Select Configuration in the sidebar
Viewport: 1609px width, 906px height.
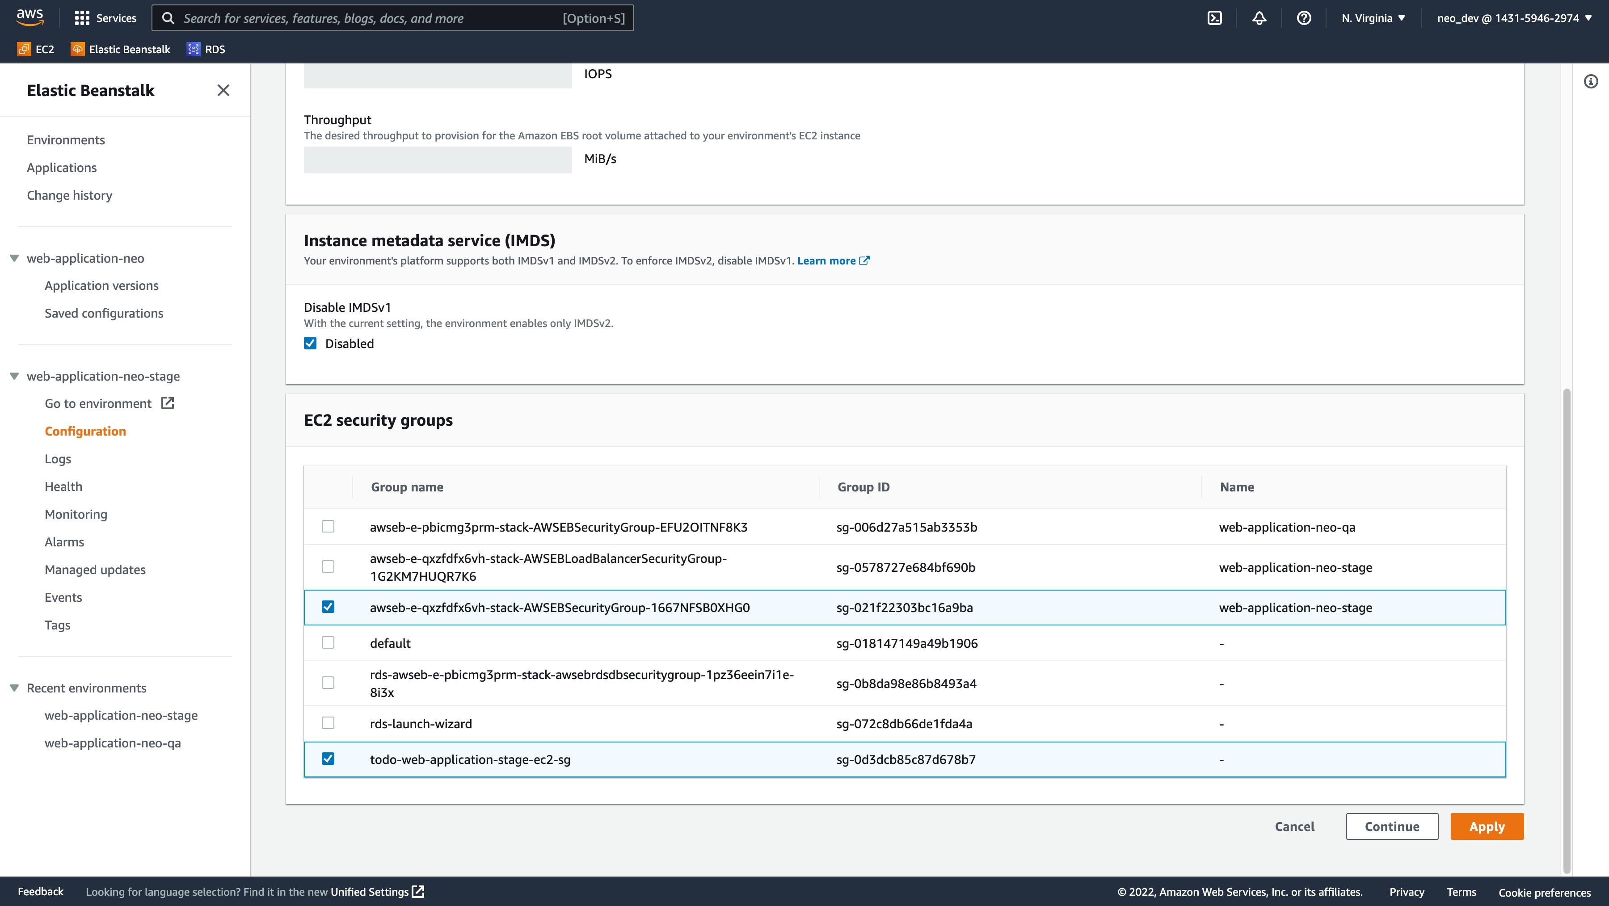pos(85,432)
